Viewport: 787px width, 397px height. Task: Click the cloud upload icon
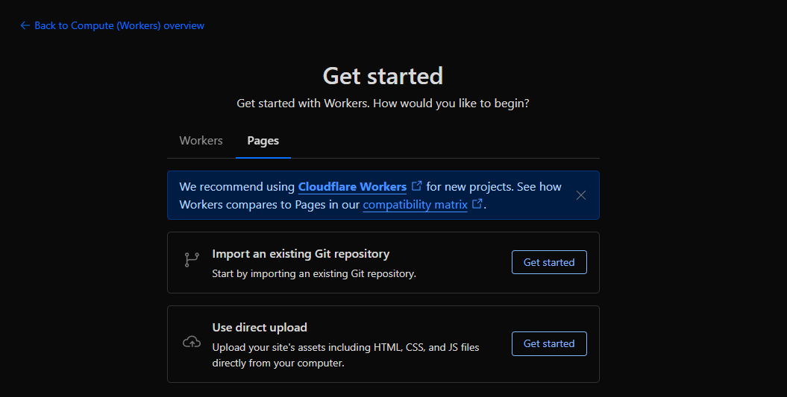[192, 342]
